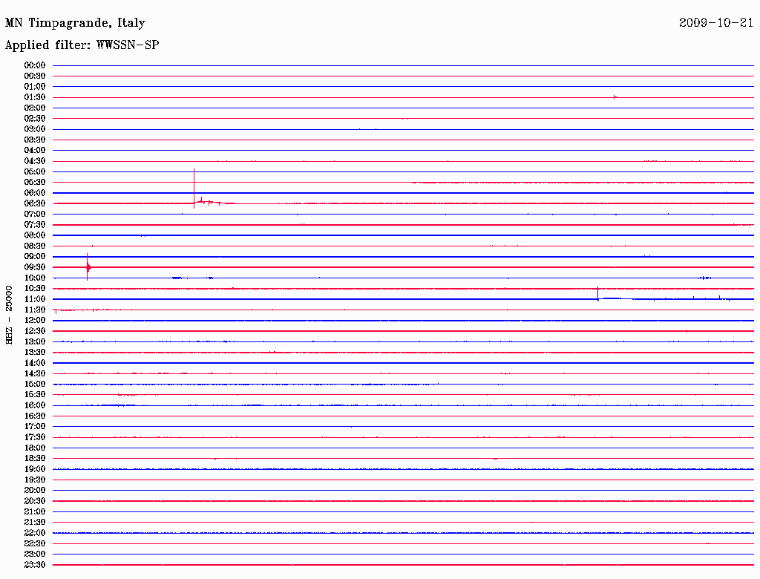Select the 12:30 time label
The height and width of the screenshot is (579, 760).
[35, 331]
